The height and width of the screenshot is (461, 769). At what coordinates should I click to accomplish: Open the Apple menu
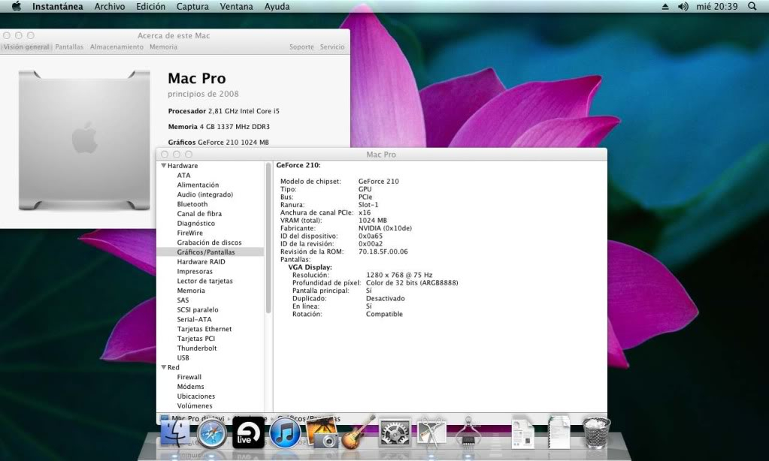coord(17,6)
